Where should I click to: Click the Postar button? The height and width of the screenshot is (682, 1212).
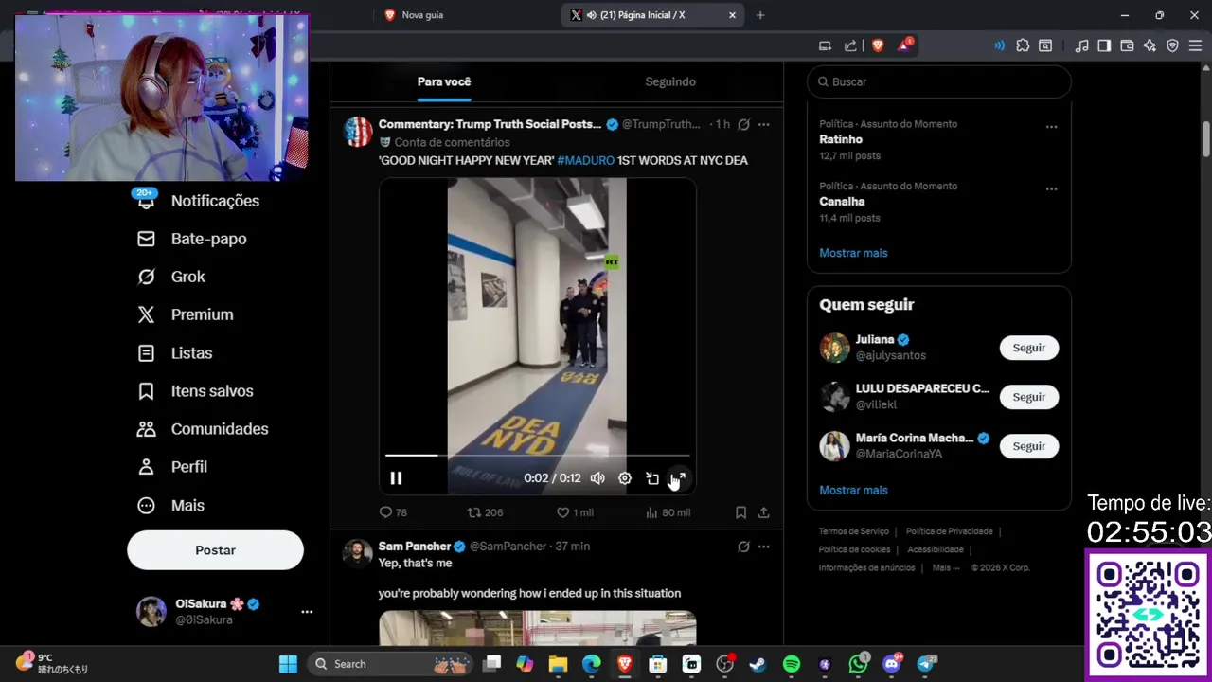coord(215,550)
